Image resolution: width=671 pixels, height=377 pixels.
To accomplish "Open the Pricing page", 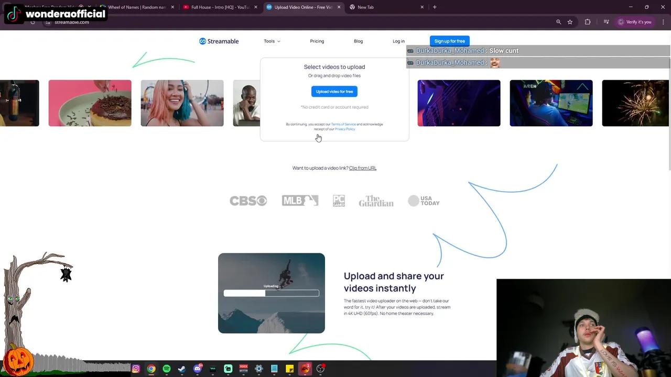I will 317,41.
